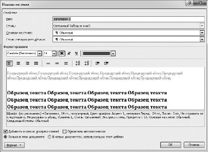Select the center alignment icon
The image size is (208, 152).
pyautogui.click(x=18, y=63)
